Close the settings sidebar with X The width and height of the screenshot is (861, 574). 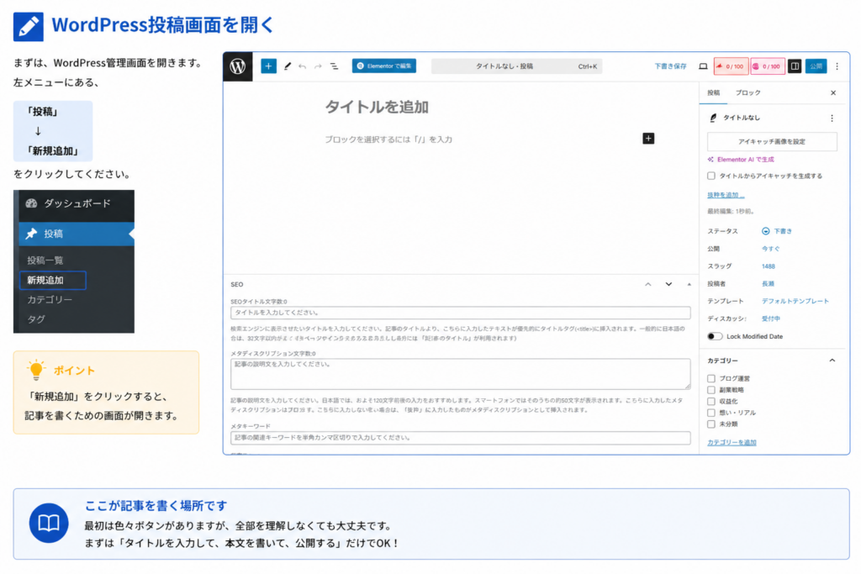click(x=833, y=92)
